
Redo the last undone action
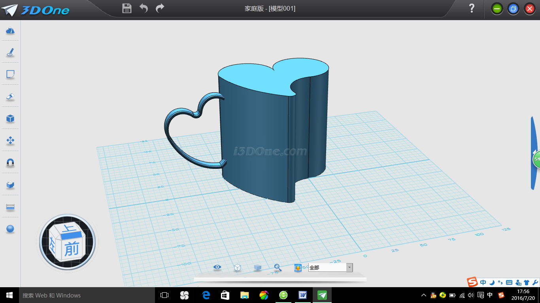(x=160, y=8)
